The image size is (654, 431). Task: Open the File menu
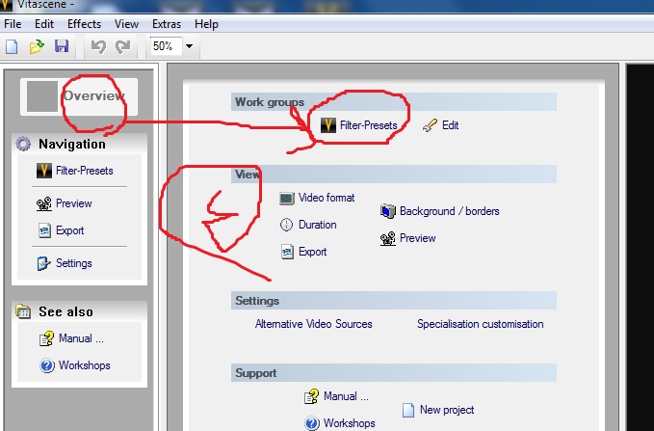[x=13, y=24]
